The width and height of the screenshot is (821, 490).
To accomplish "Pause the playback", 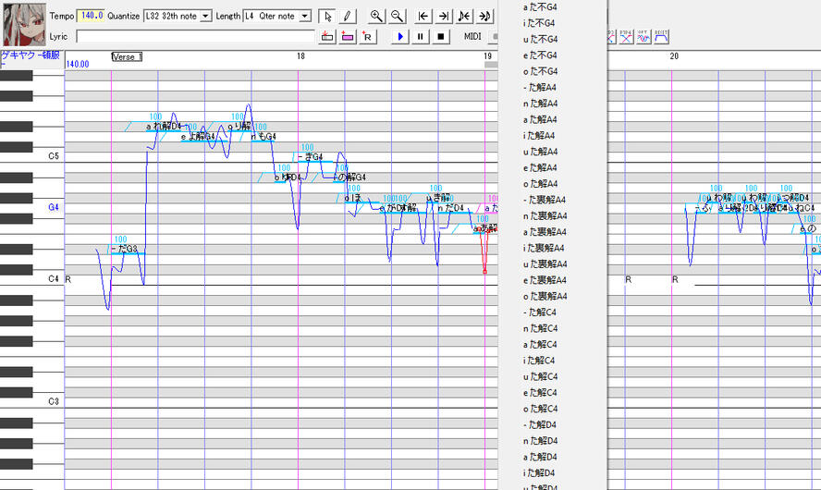I will (x=421, y=37).
